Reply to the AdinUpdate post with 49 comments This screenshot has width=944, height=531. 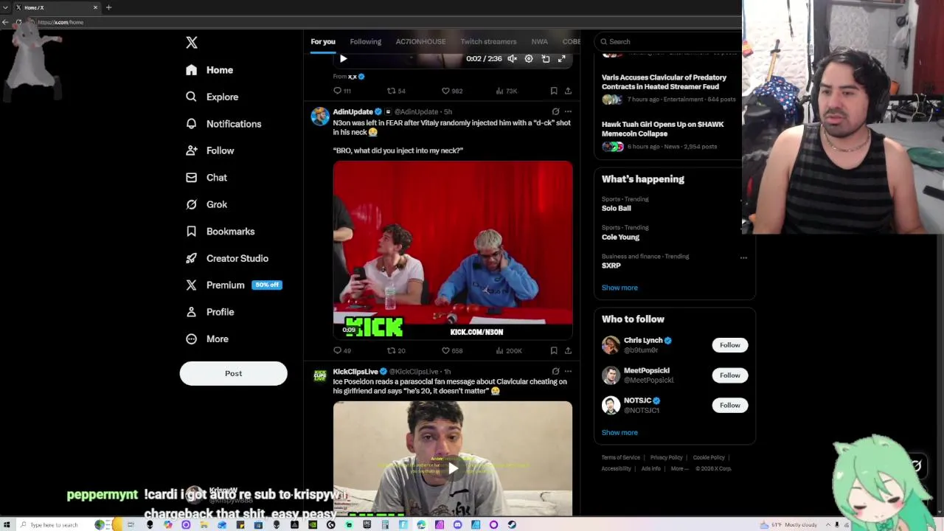(x=341, y=350)
